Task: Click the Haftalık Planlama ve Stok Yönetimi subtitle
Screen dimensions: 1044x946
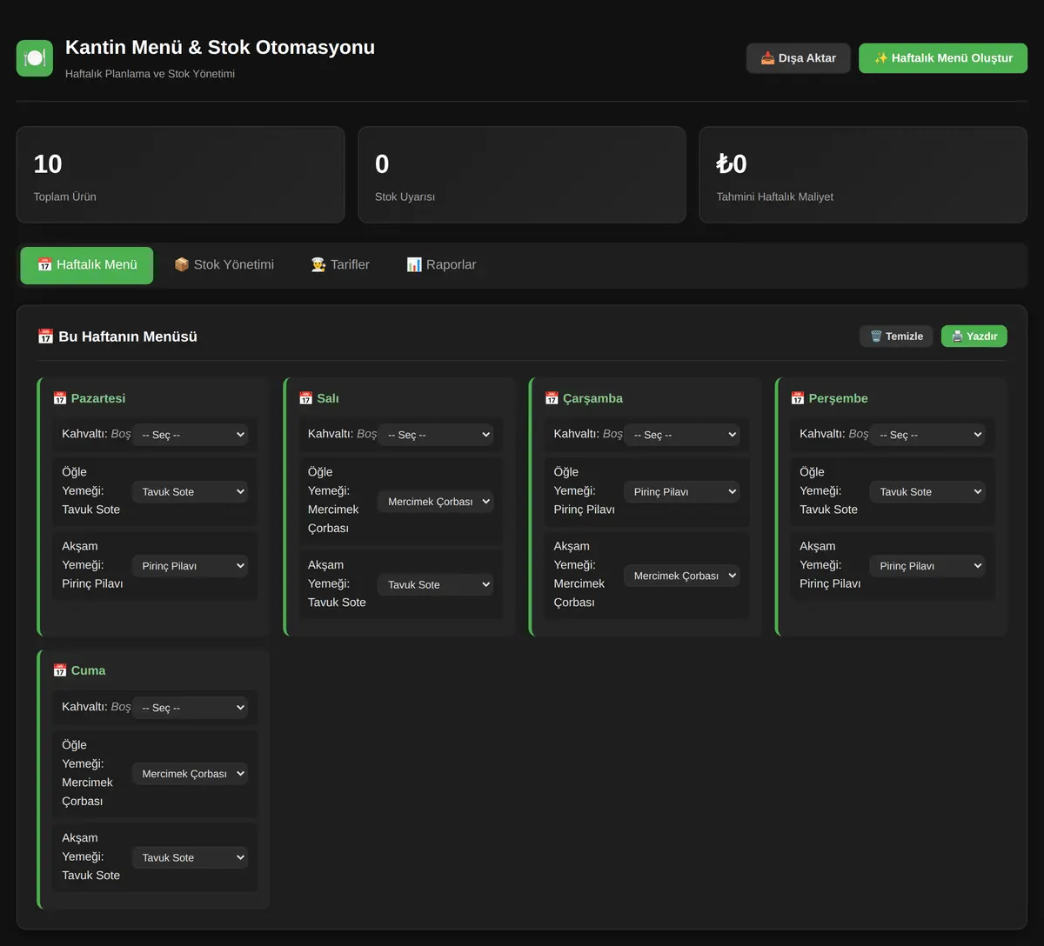Action: coord(151,74)
